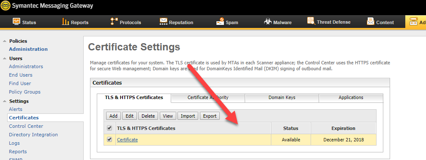Click the Protocols nodes icon
This screenshot has height=160, width=426.
coord(114,21)
